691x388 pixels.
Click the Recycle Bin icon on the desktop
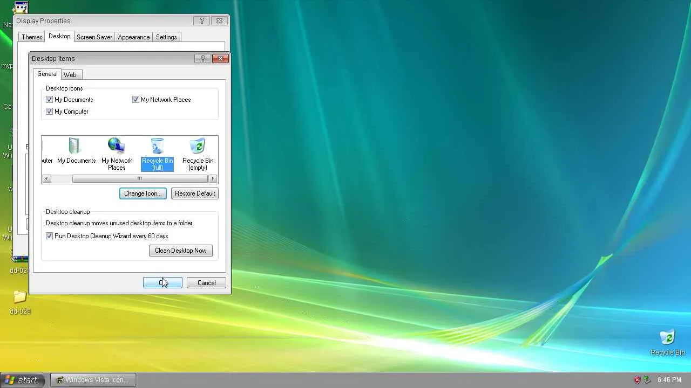(x=667, y=342)
